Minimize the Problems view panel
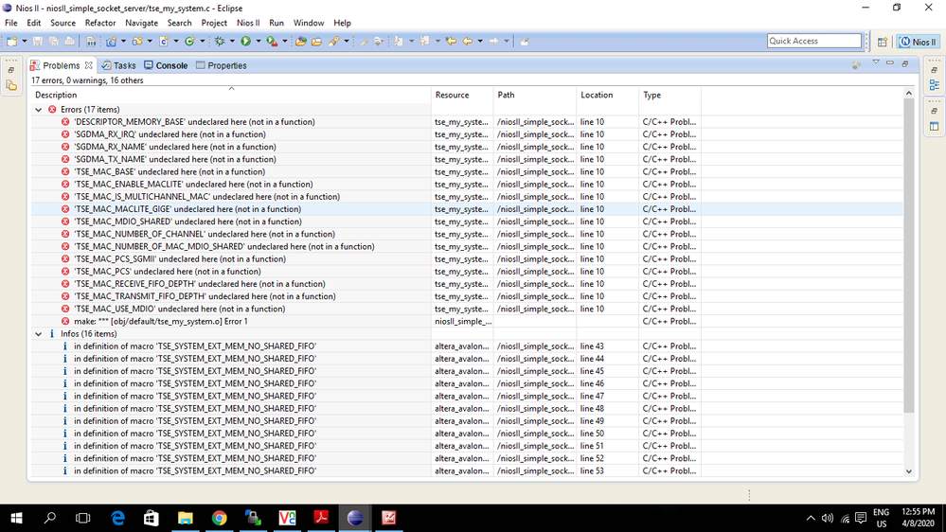Screen dimensions: 946x532 (x=890, y=63)
